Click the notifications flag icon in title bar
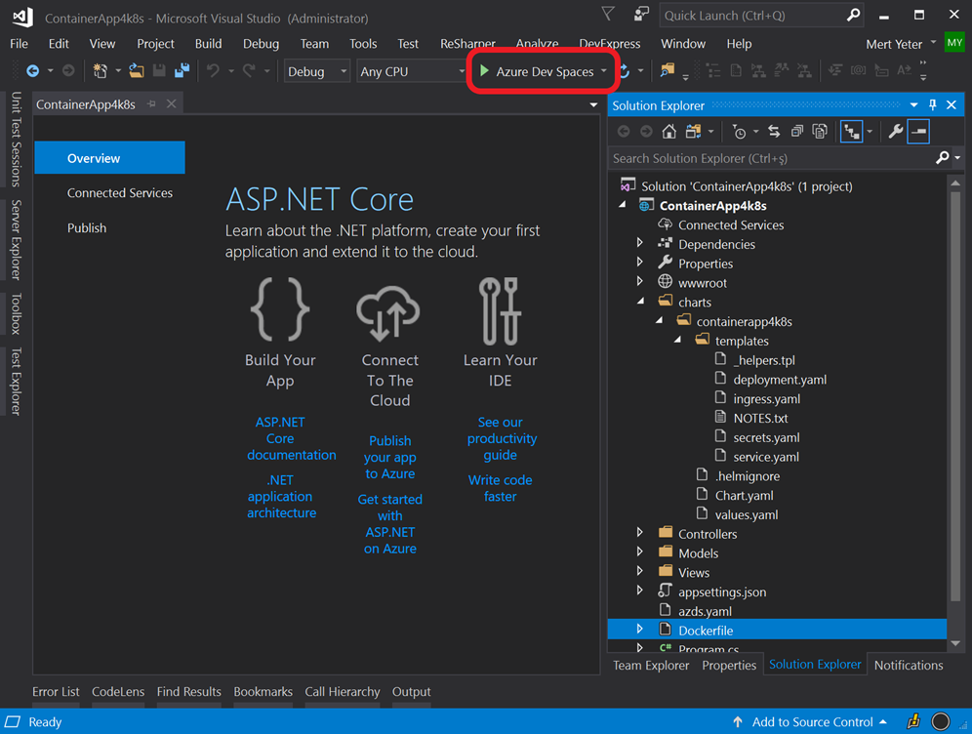Viewport: 972px width, 734px height. [608, 15]
